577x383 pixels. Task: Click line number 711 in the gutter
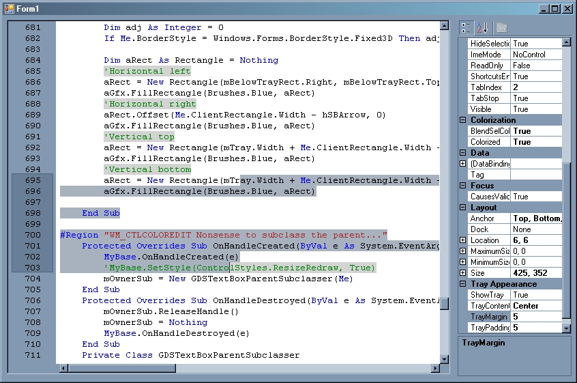point(33,354)
